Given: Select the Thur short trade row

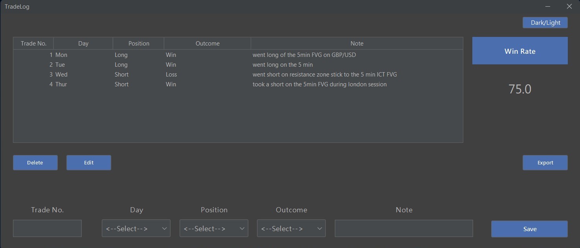Looking at the screenshot, I should 238,84.
